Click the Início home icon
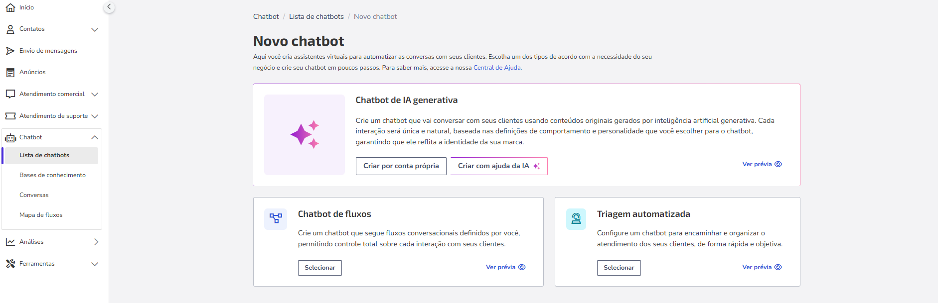Viewport: 938px width, 303px height. [x=10, y=7]
